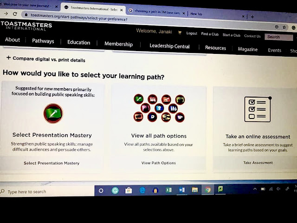Click the browser address bar URL

(x=79, y=17)
